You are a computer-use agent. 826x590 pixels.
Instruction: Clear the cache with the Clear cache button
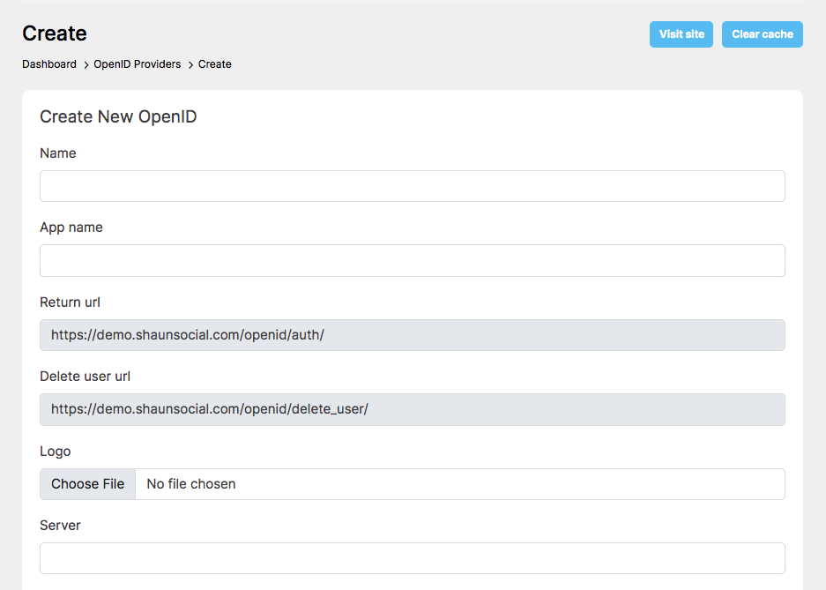pos(763,34)
